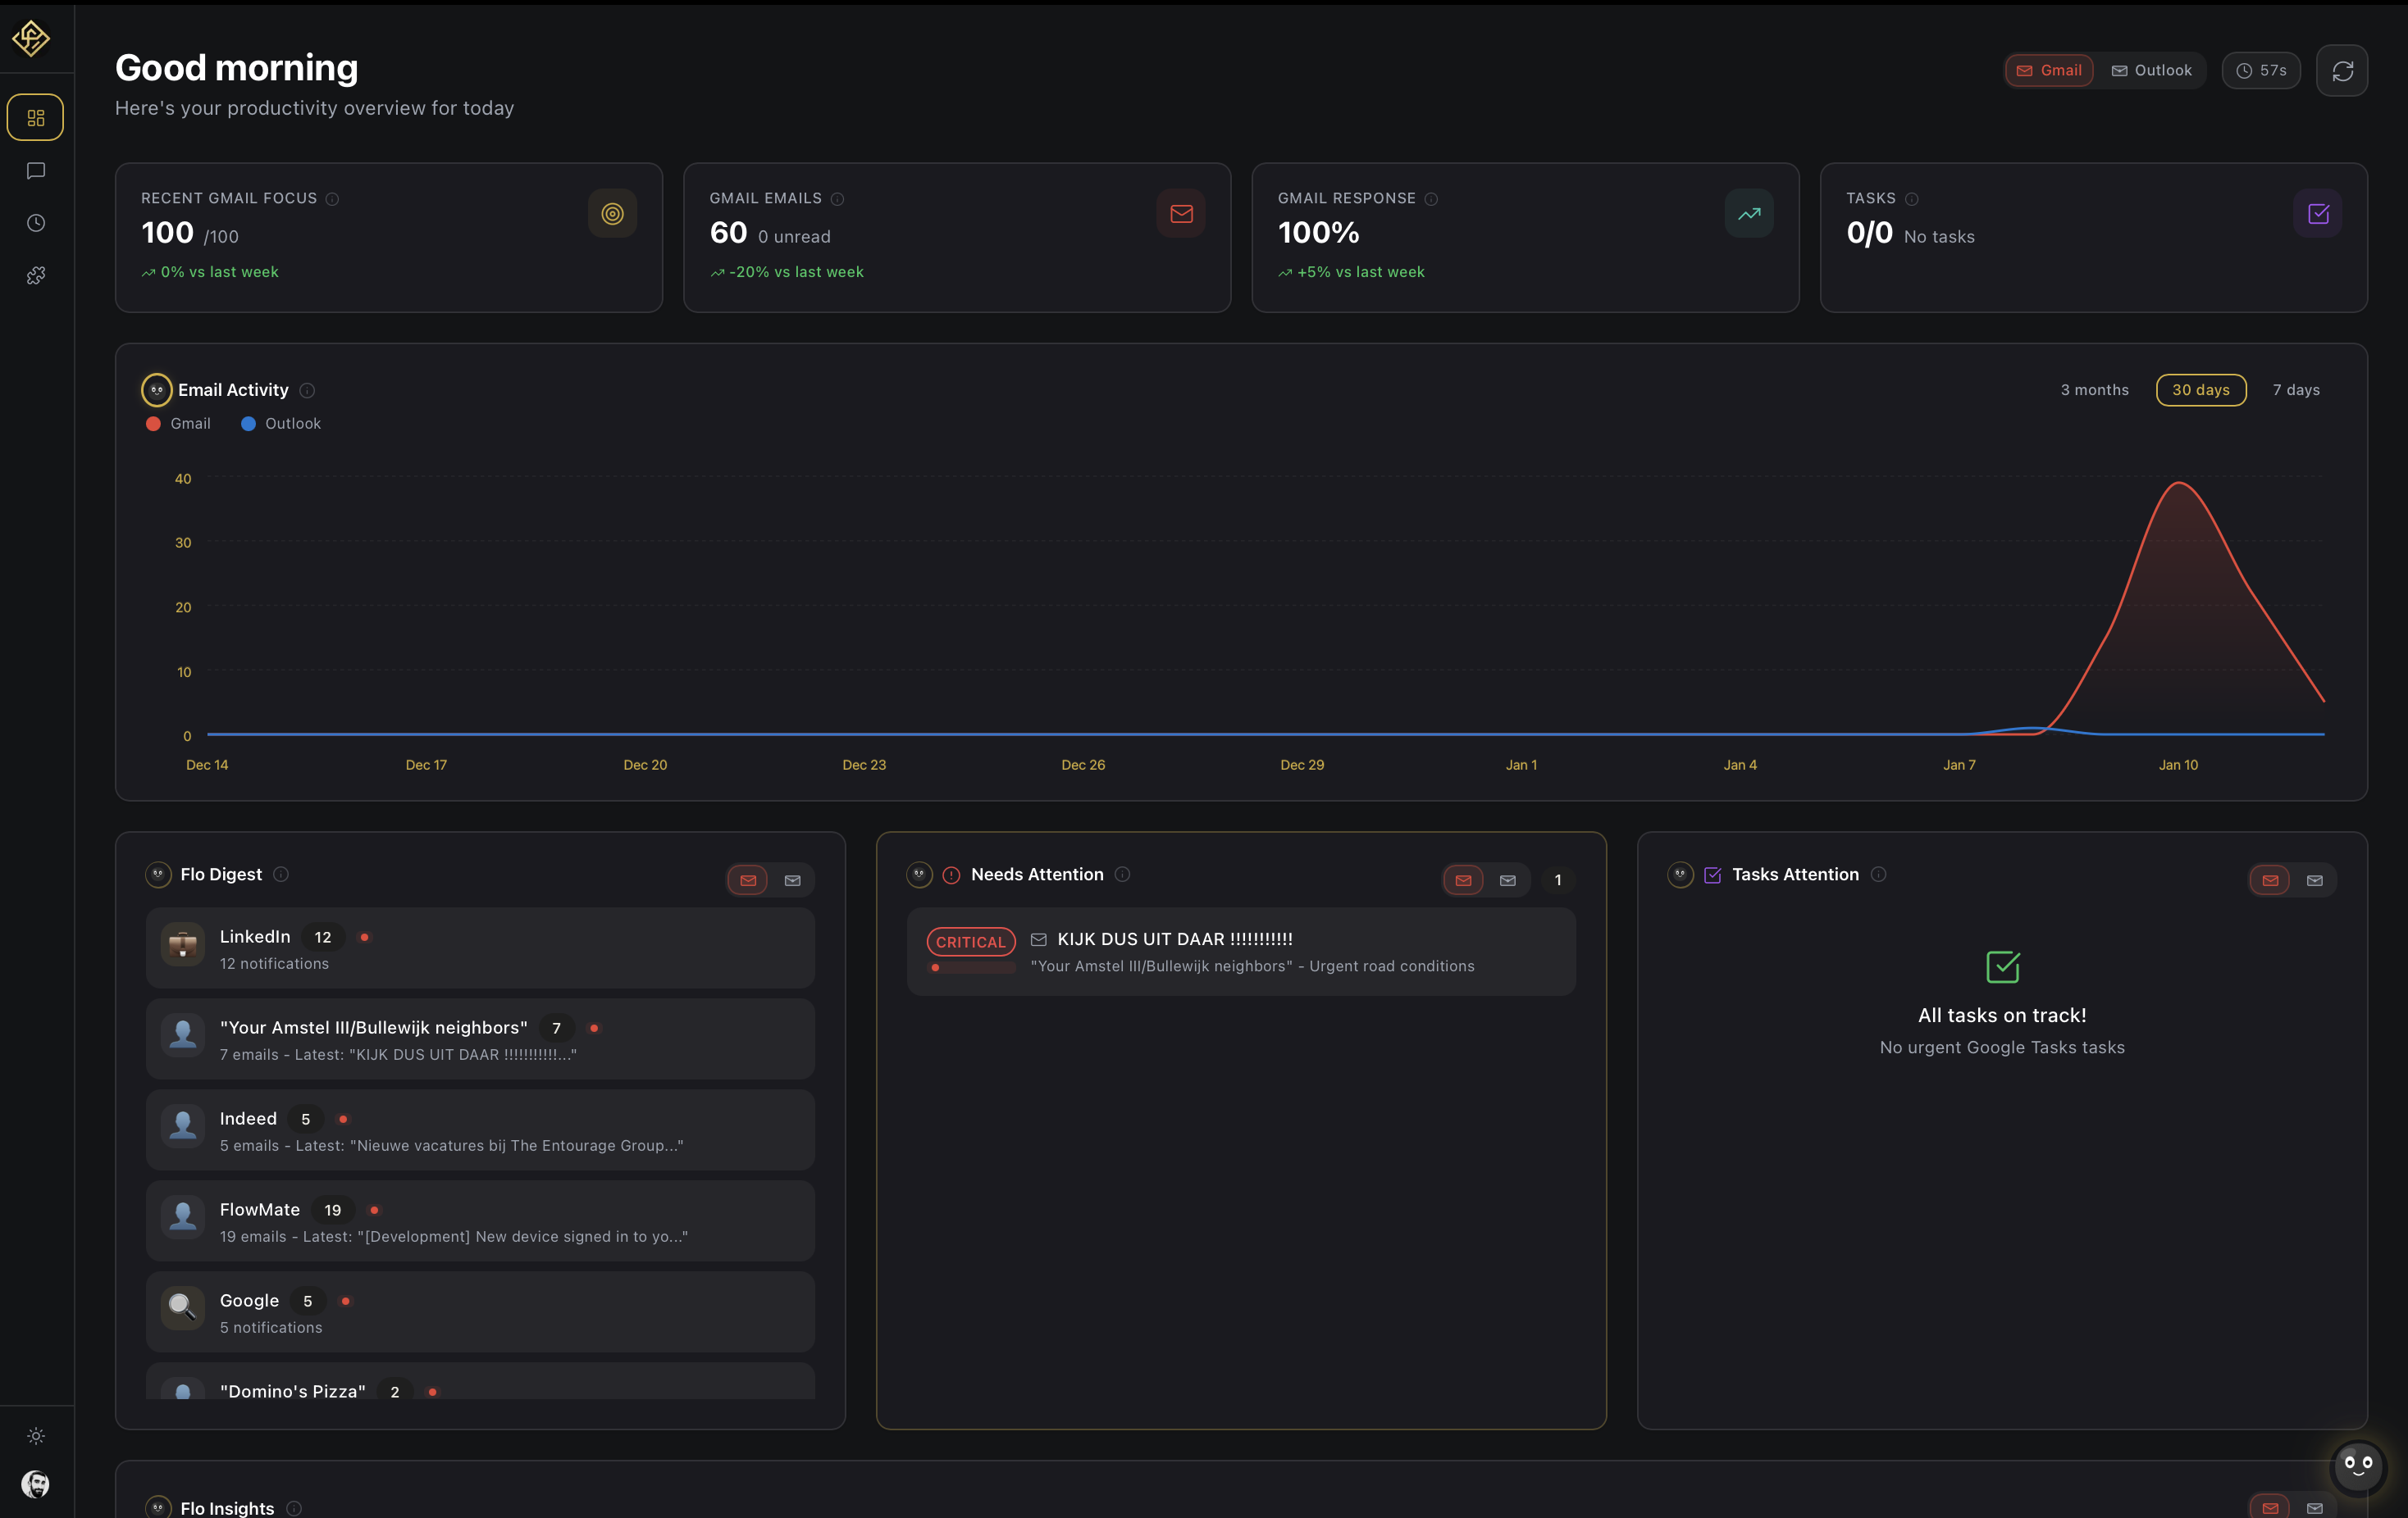This screenshot has height=1518, width=2408.
Task: Select the dashboard grid icon in sidebar
Action: tap(35, 117)
